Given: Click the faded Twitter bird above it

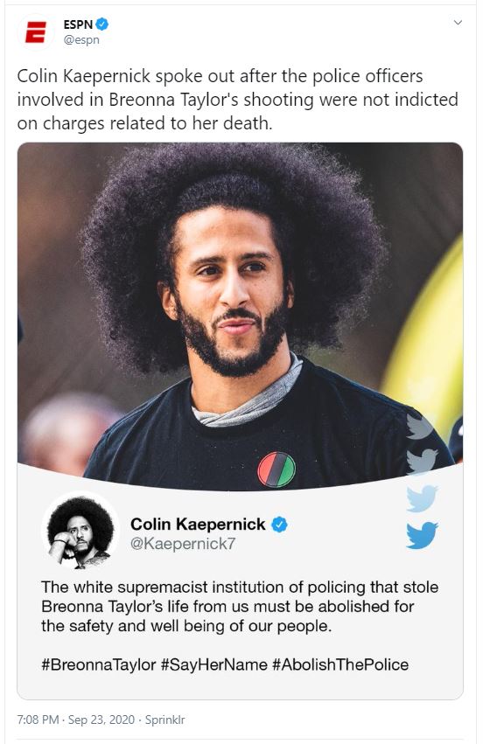Looking at the screenshot, I should tap(422, 498).
